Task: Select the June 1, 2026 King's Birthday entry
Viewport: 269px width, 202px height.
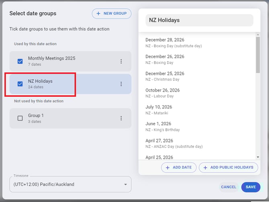Action: click(163, 126)
